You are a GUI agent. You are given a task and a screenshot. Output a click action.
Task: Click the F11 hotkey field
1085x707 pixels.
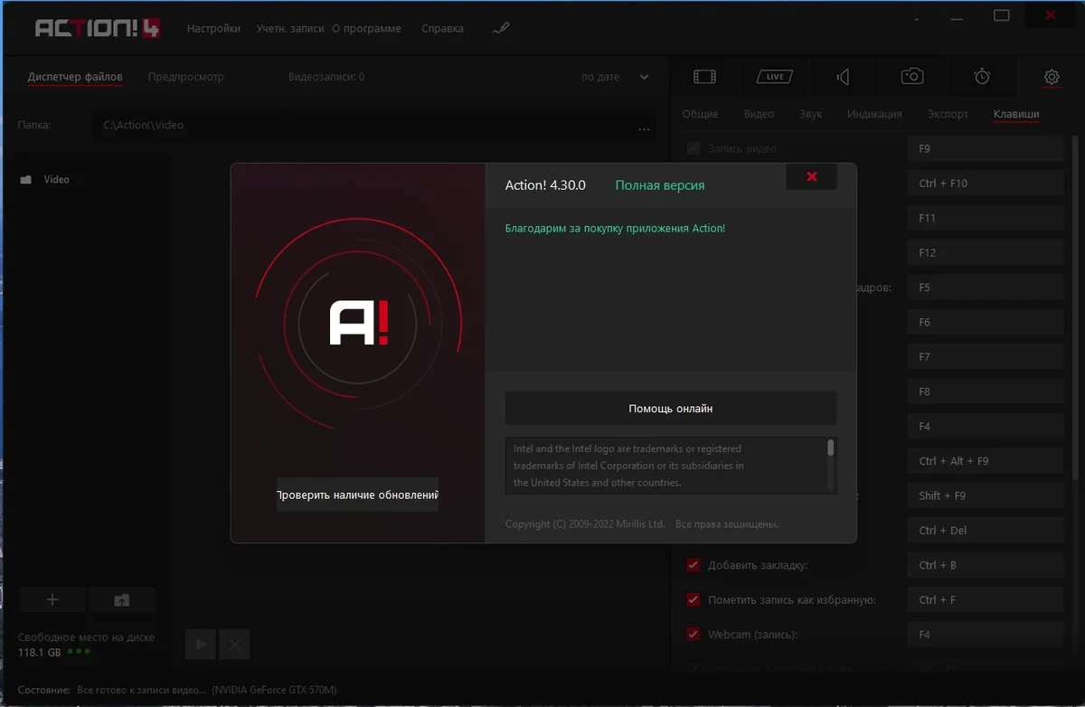pos(986,218)
